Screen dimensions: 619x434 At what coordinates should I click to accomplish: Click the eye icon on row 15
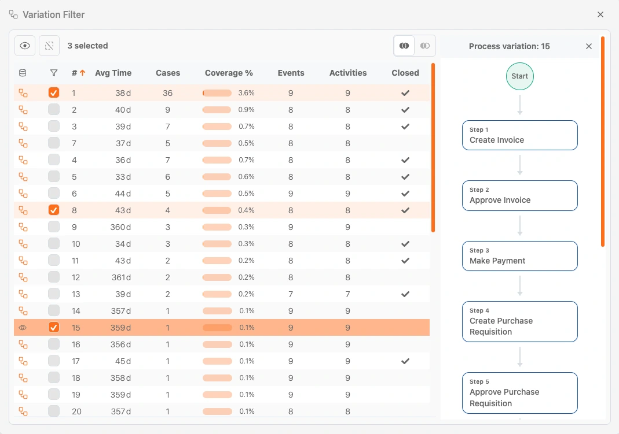[23, 328]
